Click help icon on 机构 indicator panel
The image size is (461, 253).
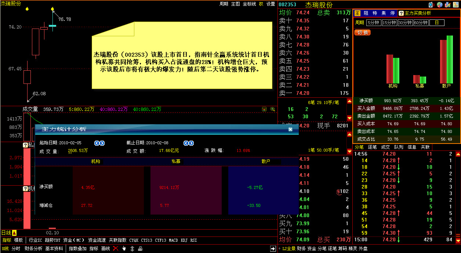(25, 189)
